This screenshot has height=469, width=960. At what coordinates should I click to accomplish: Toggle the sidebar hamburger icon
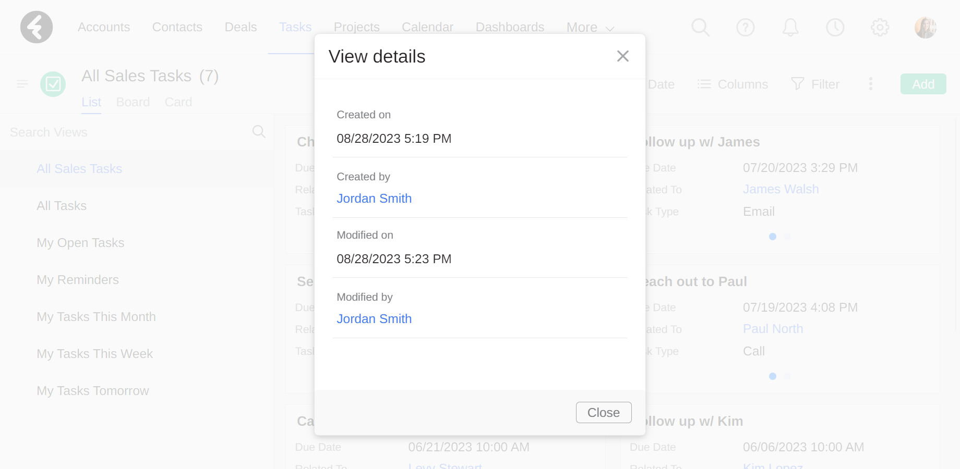click(x=22, y=84)
